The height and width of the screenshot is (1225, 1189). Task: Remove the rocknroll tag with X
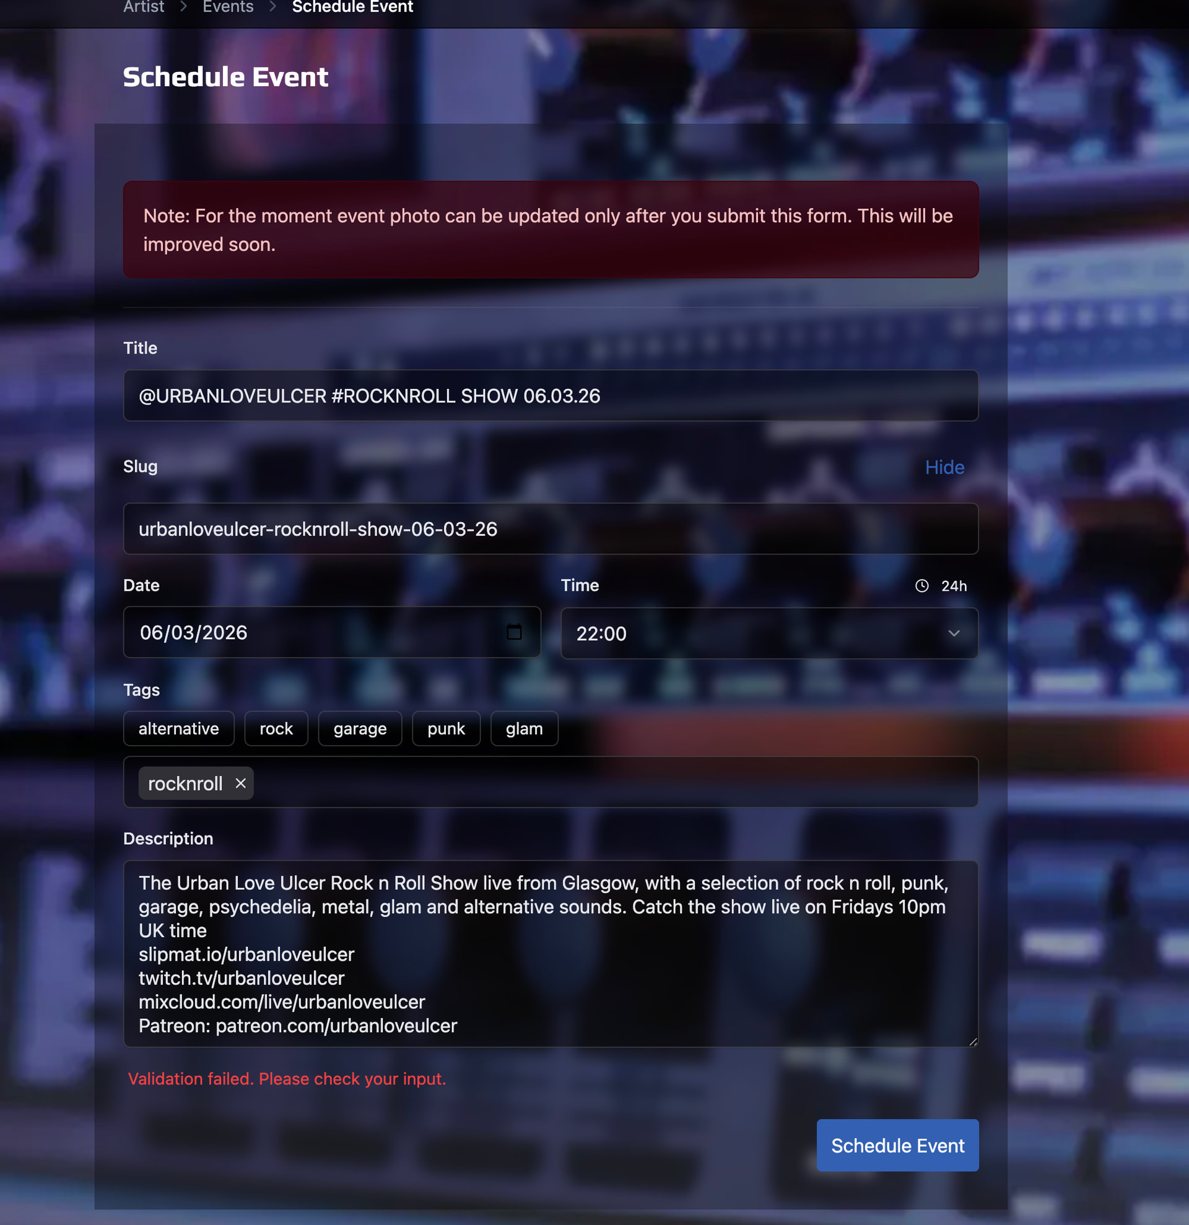point(240,783)
